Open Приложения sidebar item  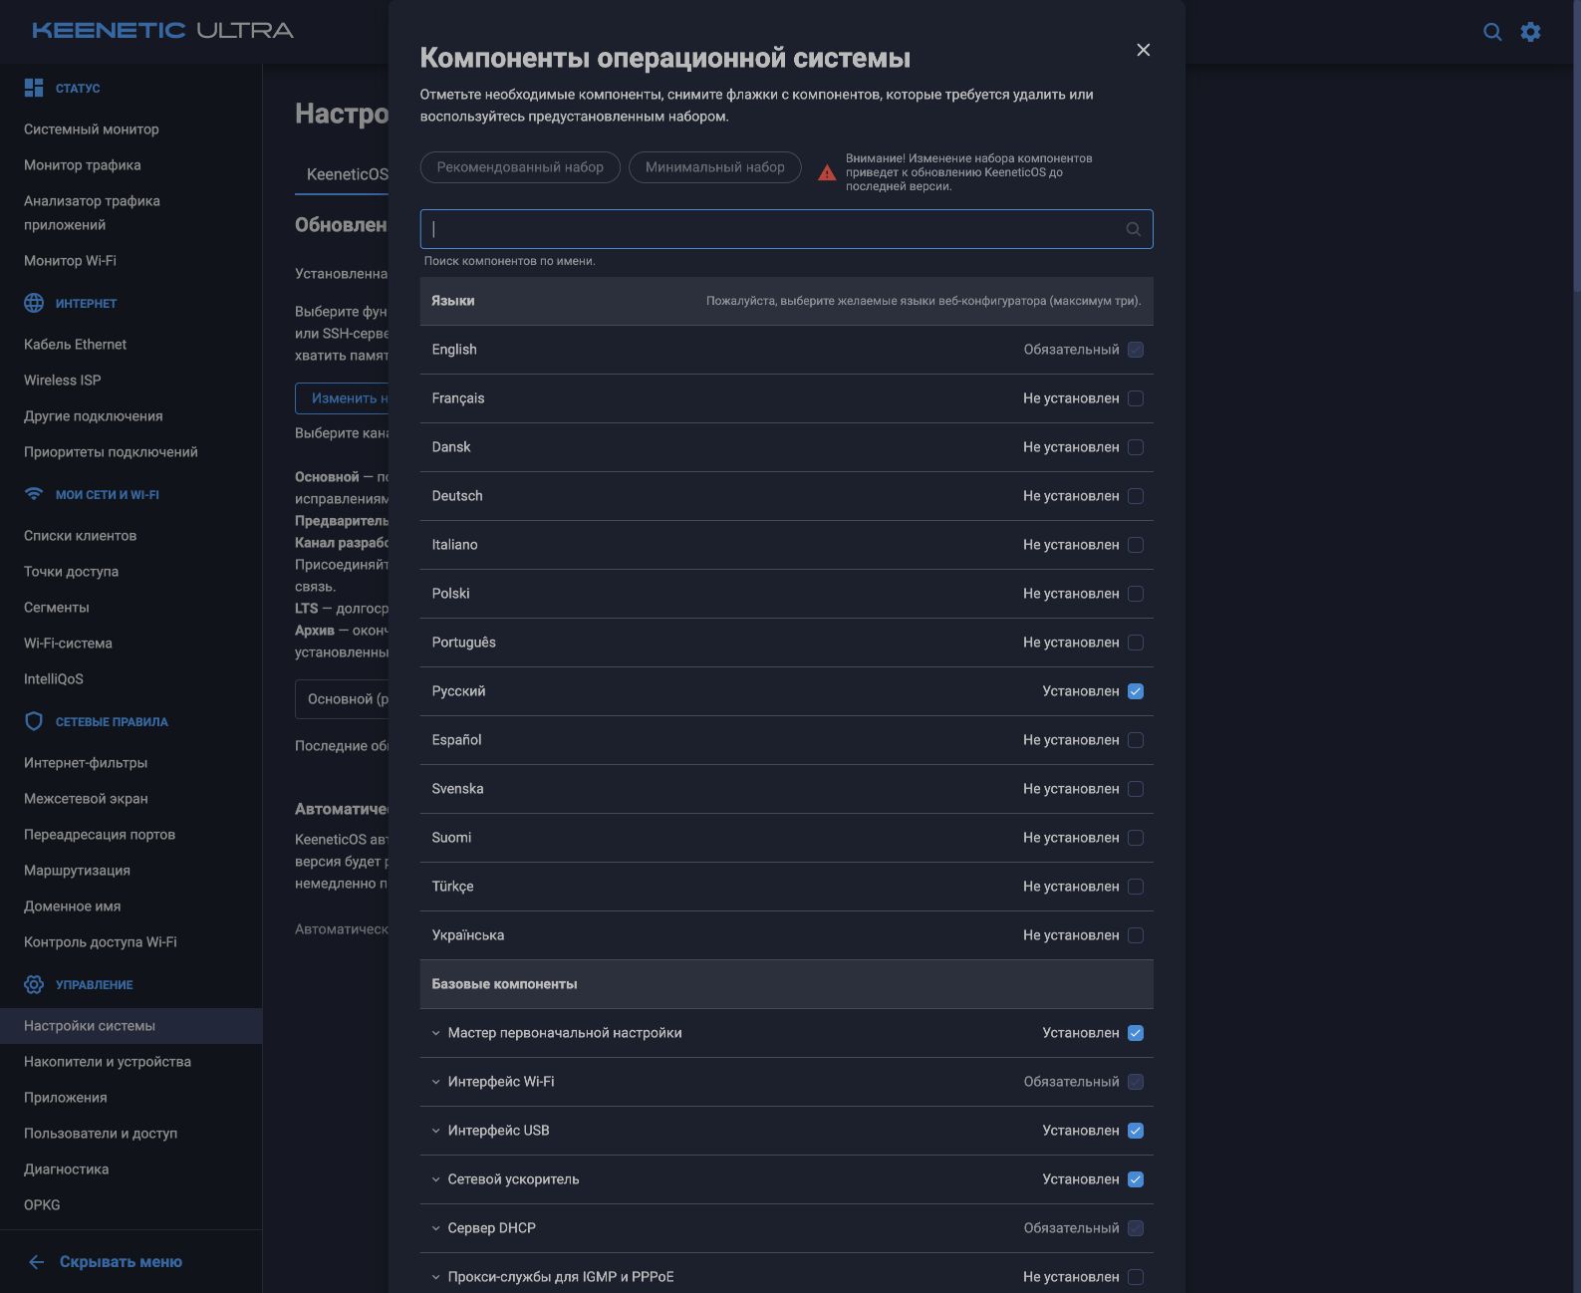click(x=66, y=1098)
